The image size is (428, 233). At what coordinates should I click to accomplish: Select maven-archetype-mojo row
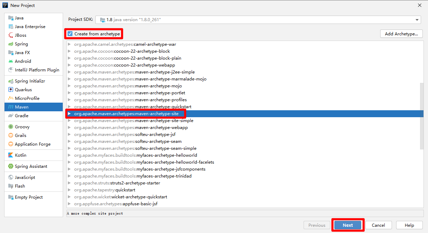click(x=243, y=86)
